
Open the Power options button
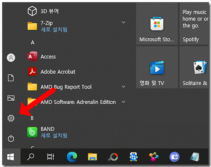point(11,139)
